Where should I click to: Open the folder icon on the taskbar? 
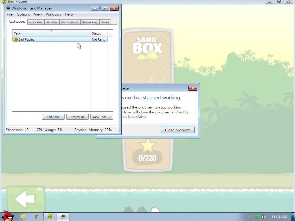(23, 217)
